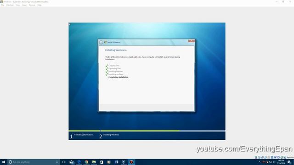Click the red tray icon beside the chevron

tap(263, 162)
